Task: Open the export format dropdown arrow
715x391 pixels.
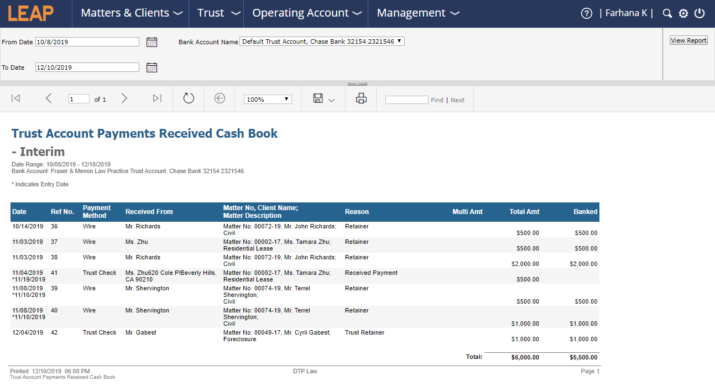Action: pos(331,101)
